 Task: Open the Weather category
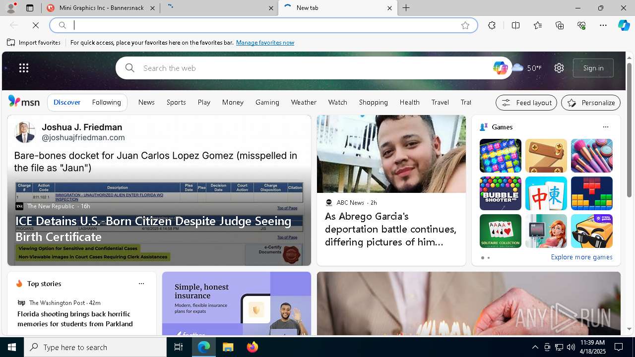click(x=304, y=102)
